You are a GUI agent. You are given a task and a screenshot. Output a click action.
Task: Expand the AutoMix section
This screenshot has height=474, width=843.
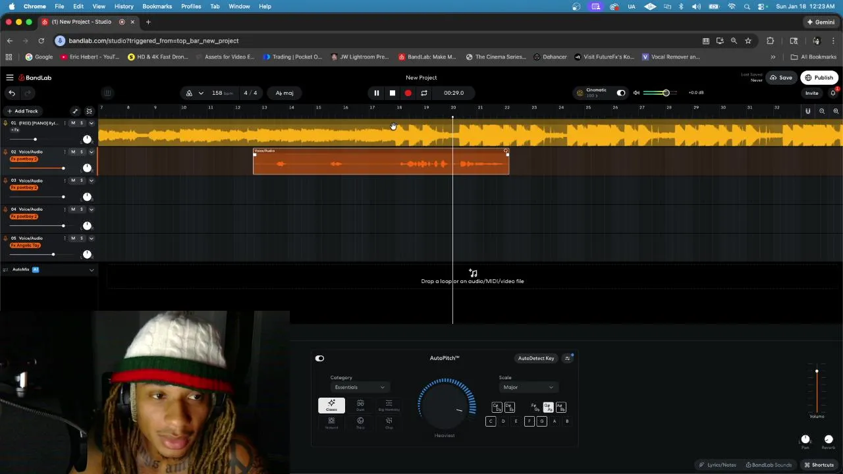coord(92,270)
